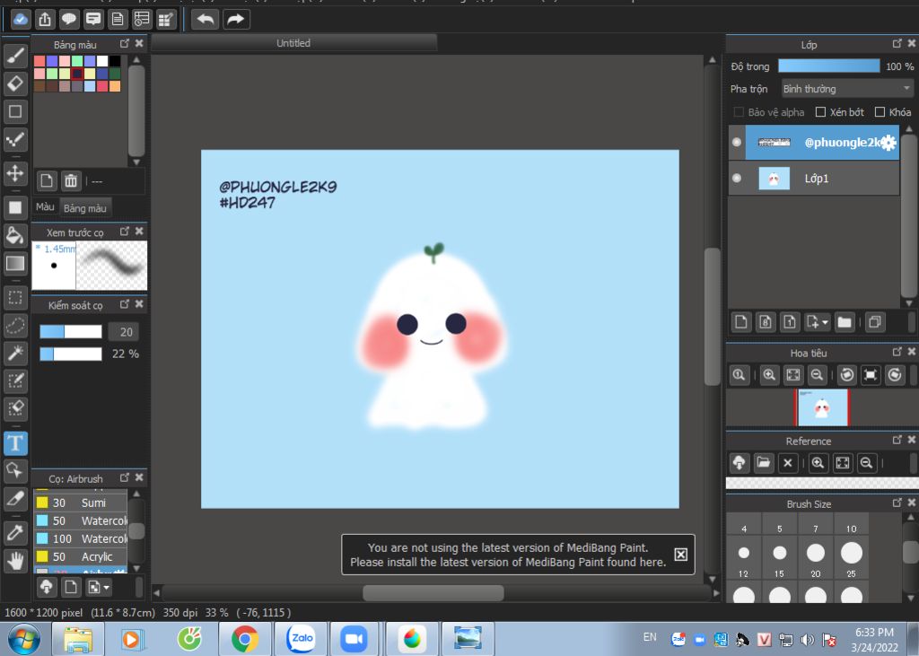
Task: Select the Text tool
Action: pos(15,443)
